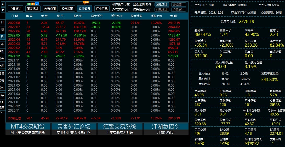Select the 月 (monthly) tab
The height and width of the screenshot is (147, 285).
(2, 37)
